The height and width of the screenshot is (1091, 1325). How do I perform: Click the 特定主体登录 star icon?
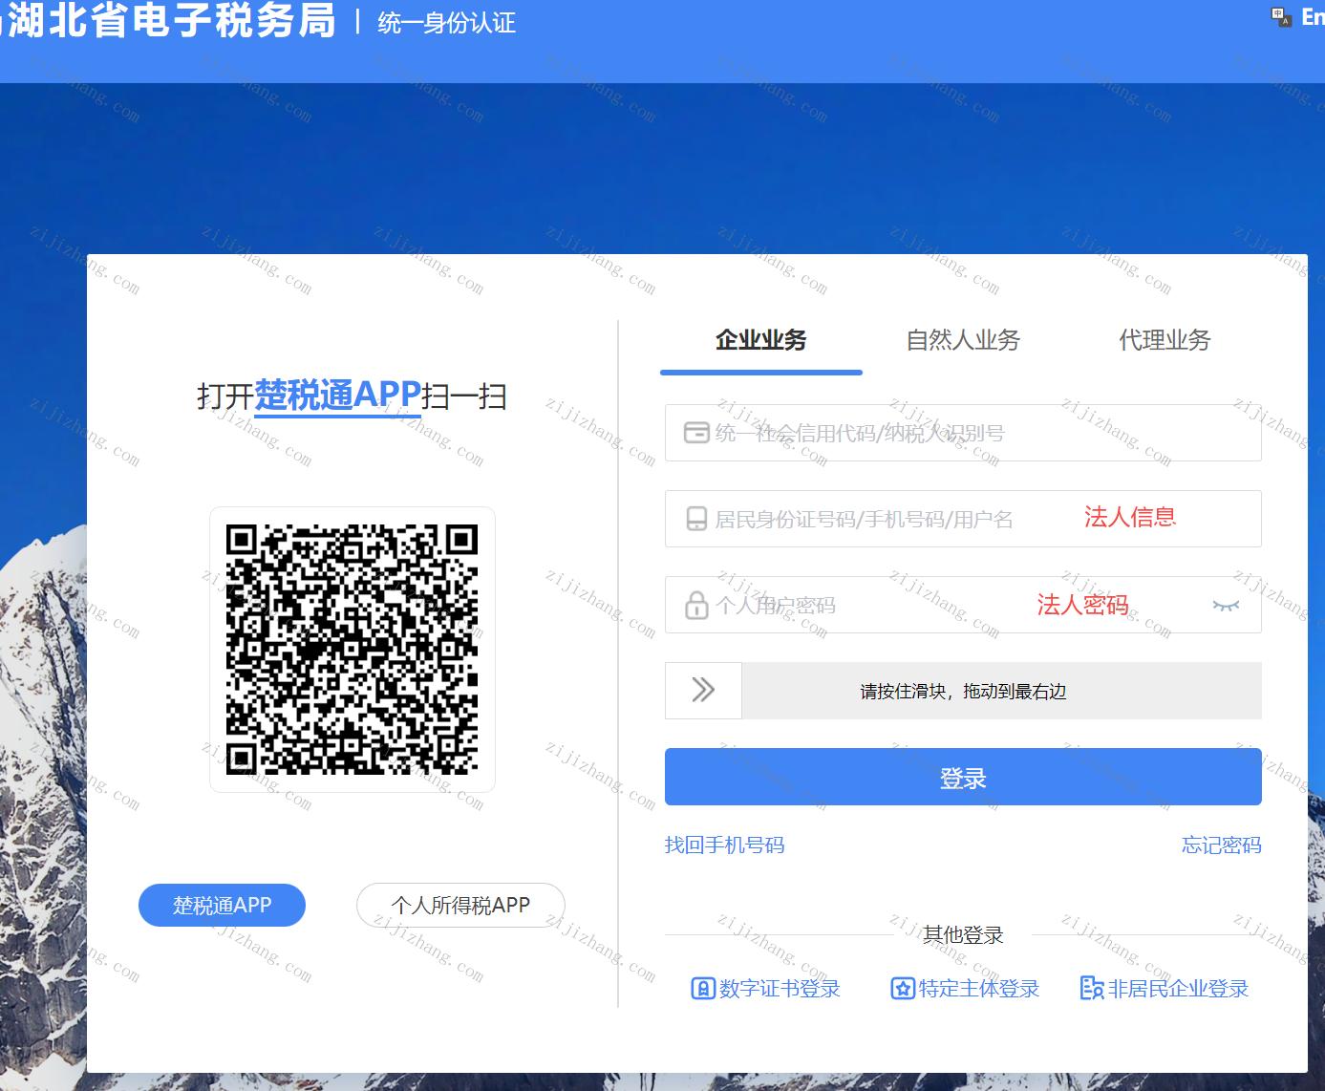point(902,989)
